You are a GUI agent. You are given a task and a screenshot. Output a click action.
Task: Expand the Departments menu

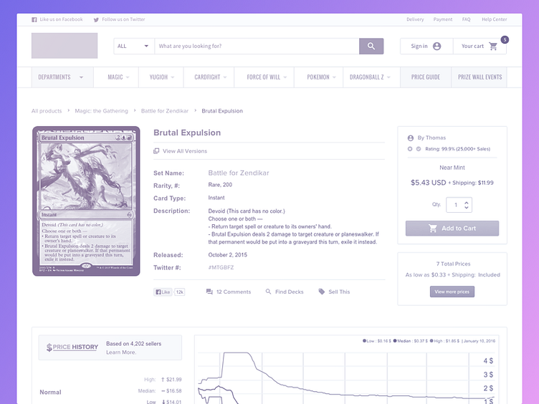coord(62,77)
